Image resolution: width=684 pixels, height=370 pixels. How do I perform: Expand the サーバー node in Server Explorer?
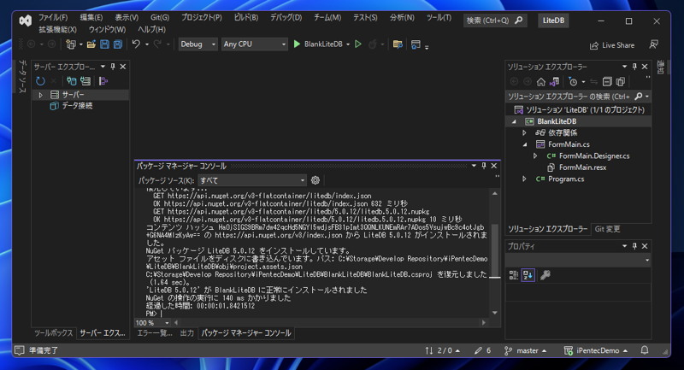pyautogui.click(x=40, y=95)
